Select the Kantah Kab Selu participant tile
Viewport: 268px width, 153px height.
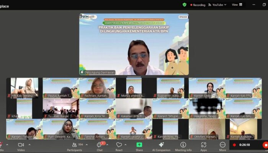pos(243,108)
